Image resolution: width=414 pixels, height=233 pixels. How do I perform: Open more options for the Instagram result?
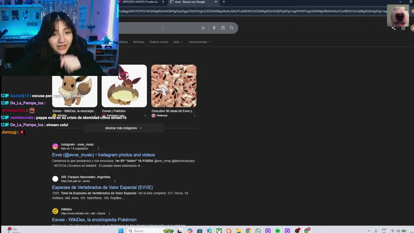point(98,149)
